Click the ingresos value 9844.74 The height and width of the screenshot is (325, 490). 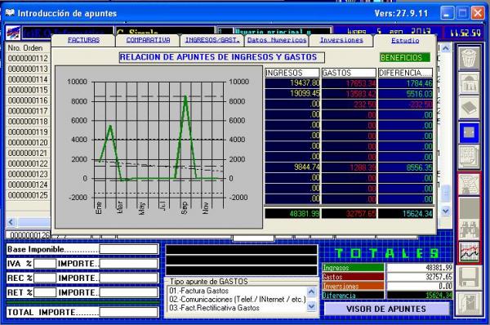click(292, 167)
